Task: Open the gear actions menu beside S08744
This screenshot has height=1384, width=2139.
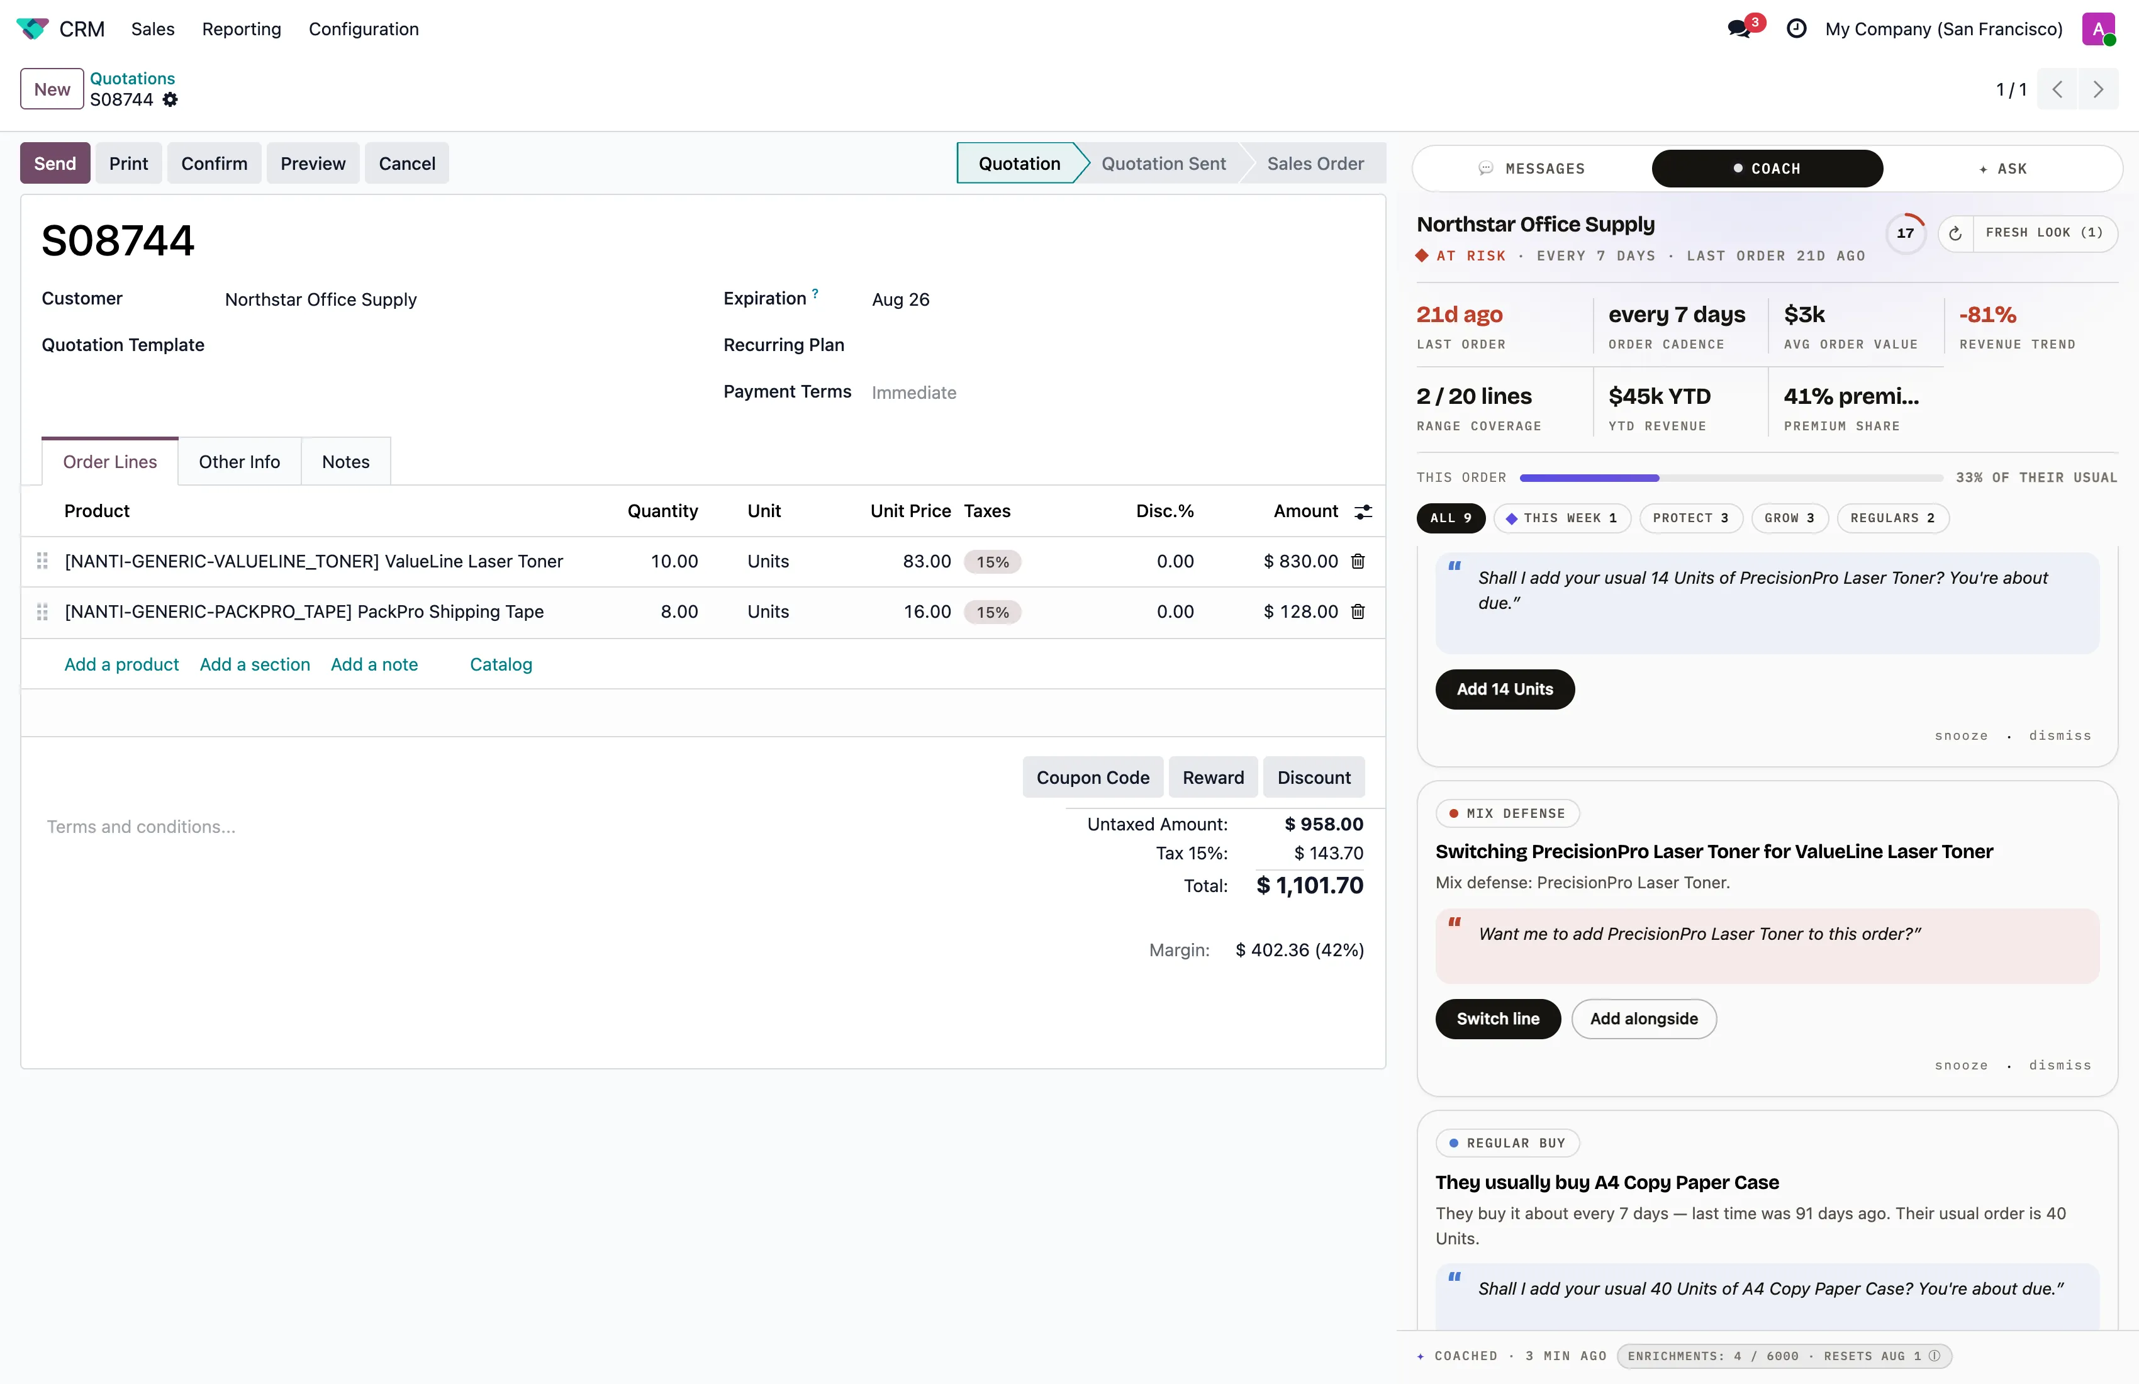Action: 170,100
